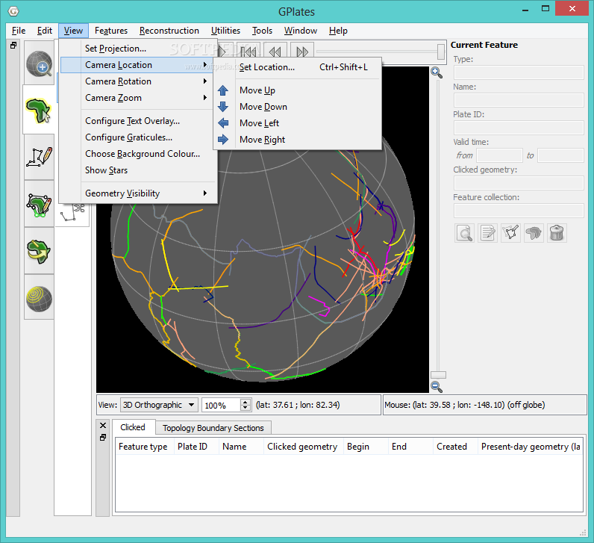The image size is (594, 543).
Task: Click Move Left arrow menu entry
Action: [298, 123]
